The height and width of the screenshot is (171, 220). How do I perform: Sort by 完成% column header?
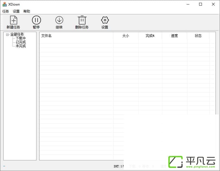150,36
